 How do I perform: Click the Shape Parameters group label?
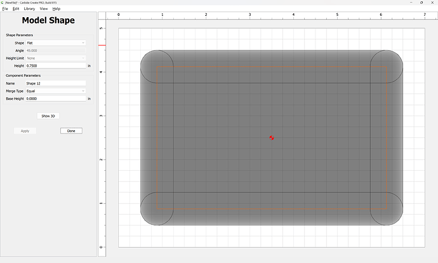[x=19, y=35]
